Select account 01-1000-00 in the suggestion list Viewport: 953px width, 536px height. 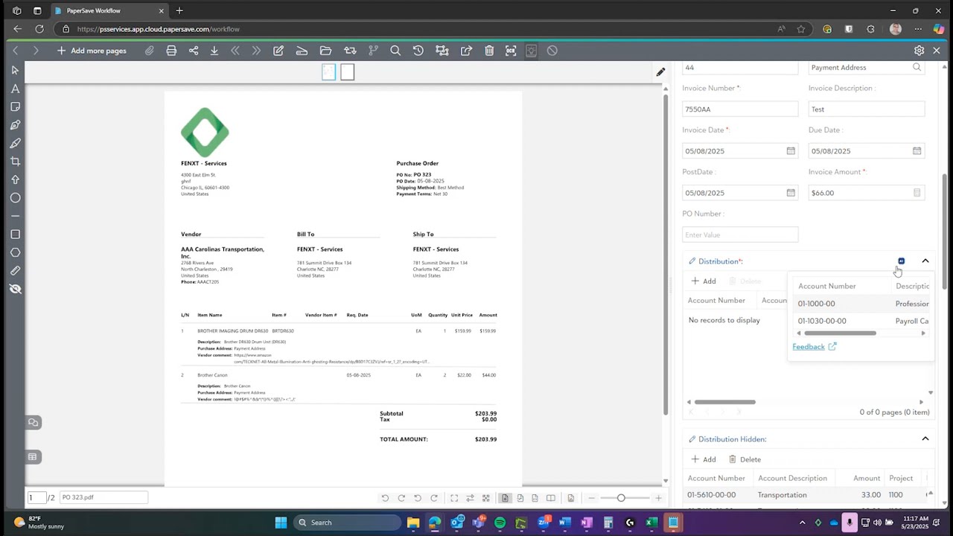tap(861, 304)
